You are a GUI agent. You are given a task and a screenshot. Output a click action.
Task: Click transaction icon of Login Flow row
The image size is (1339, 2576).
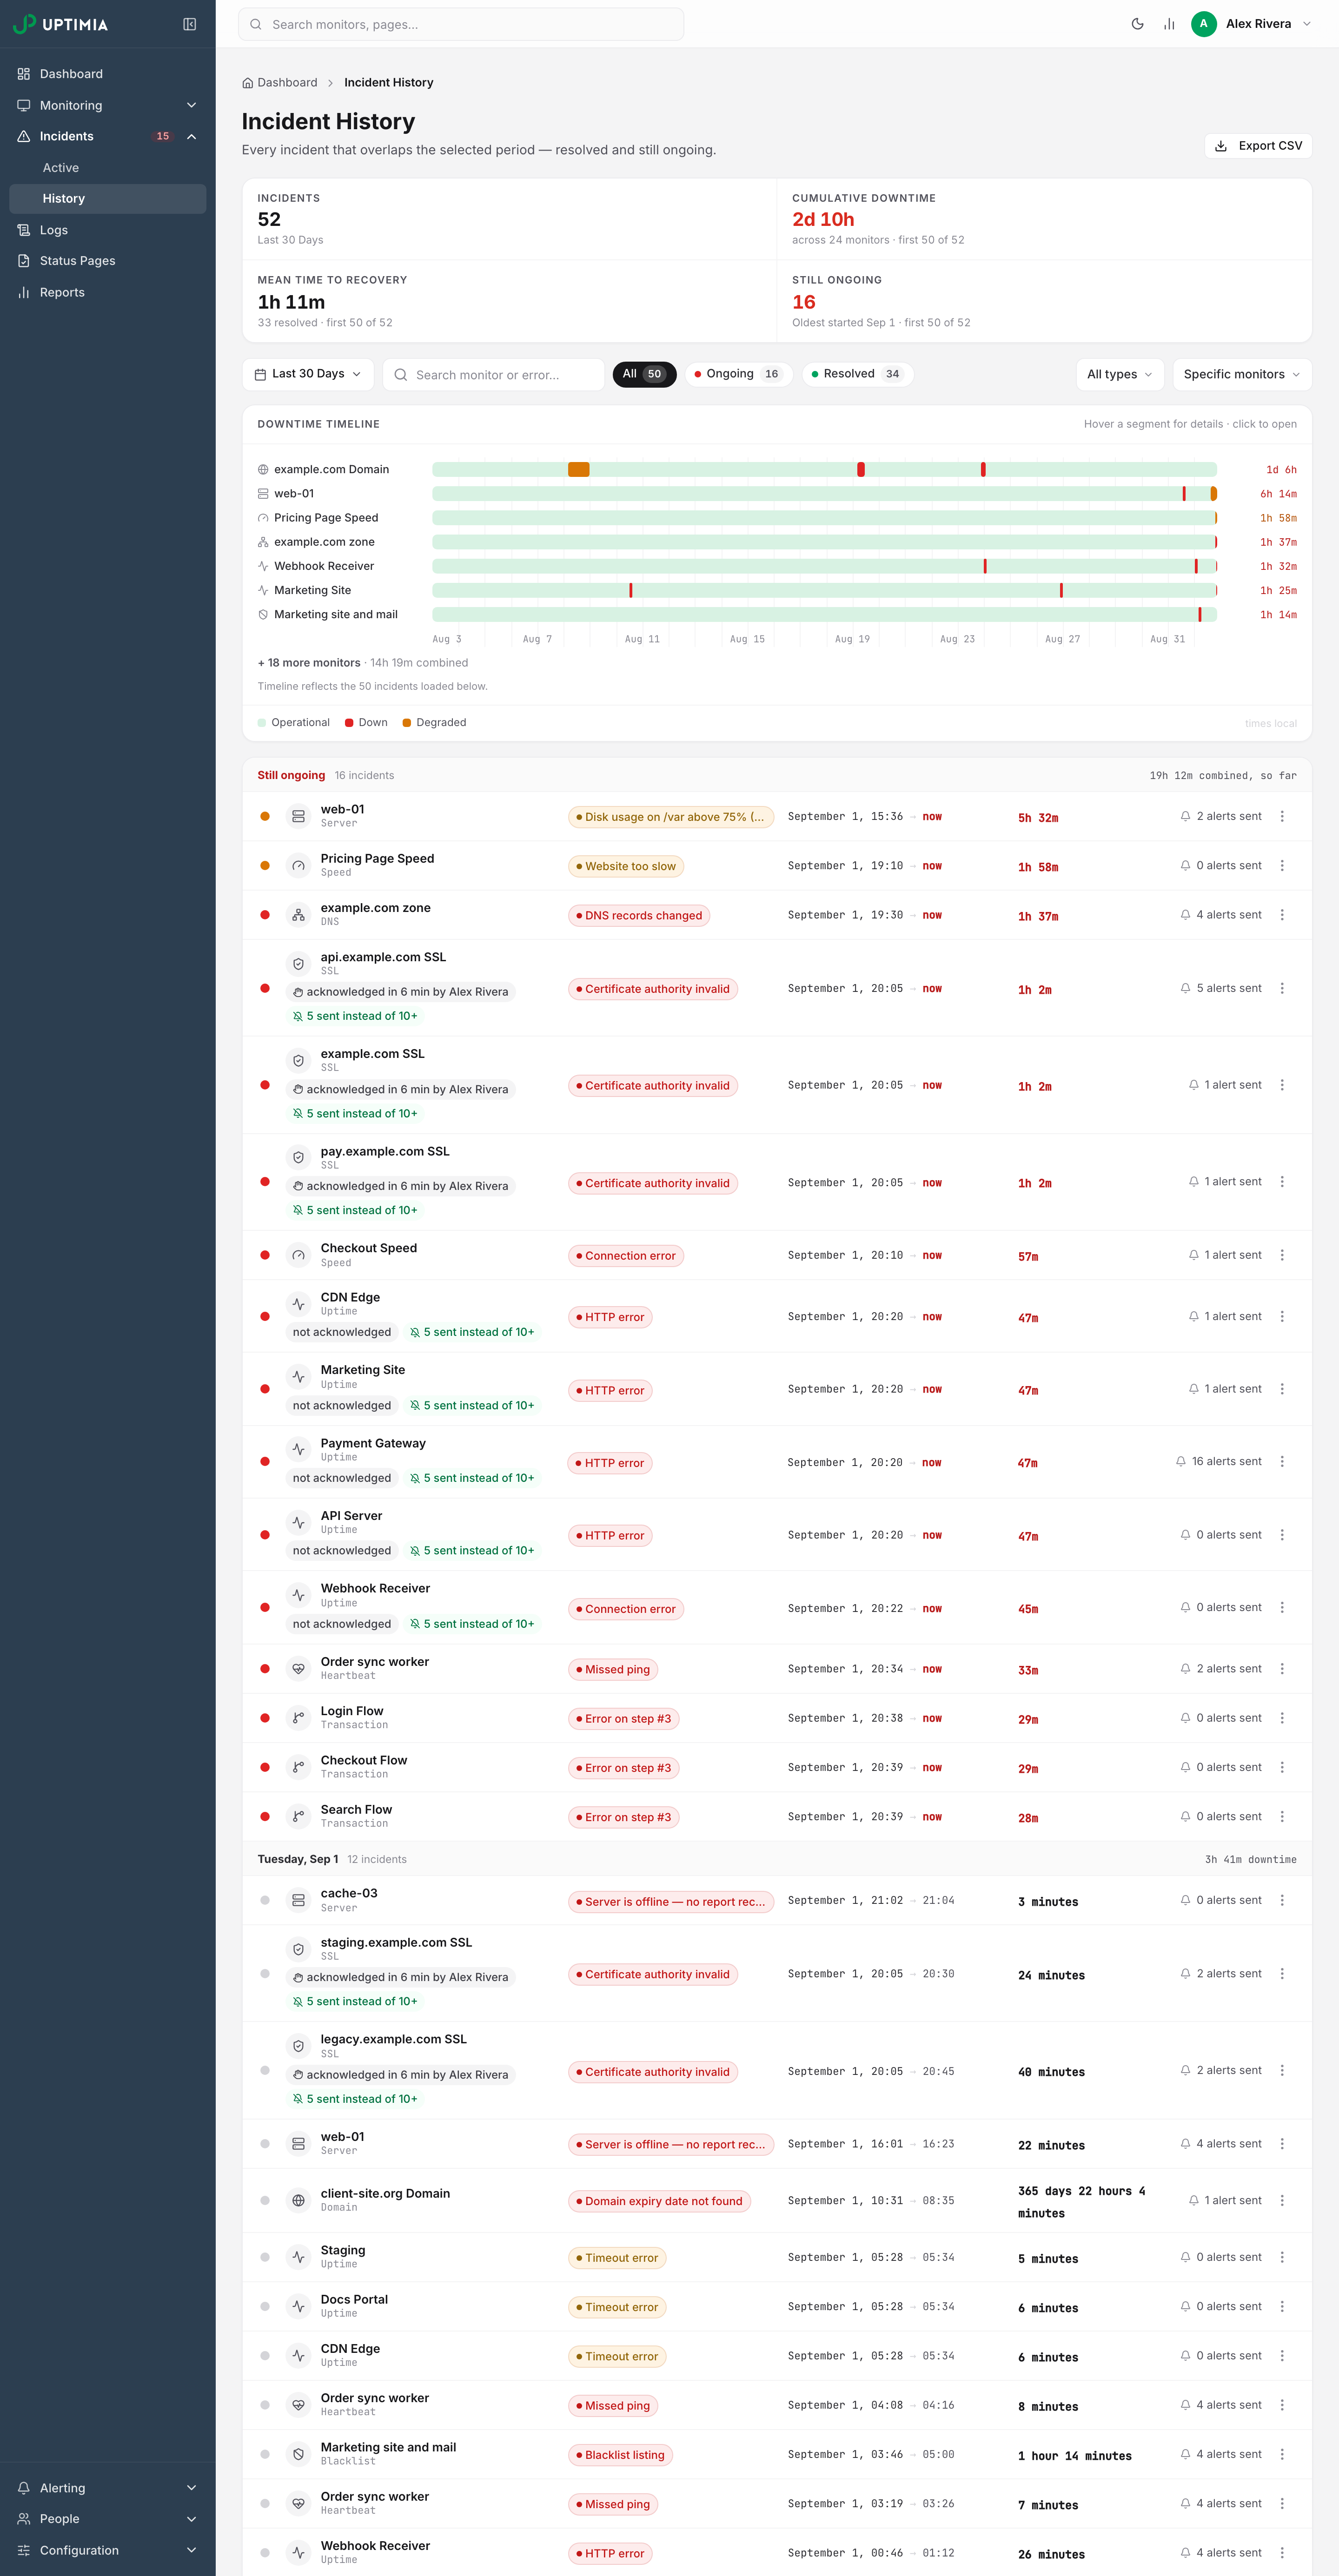click(x=298, y=1718)
